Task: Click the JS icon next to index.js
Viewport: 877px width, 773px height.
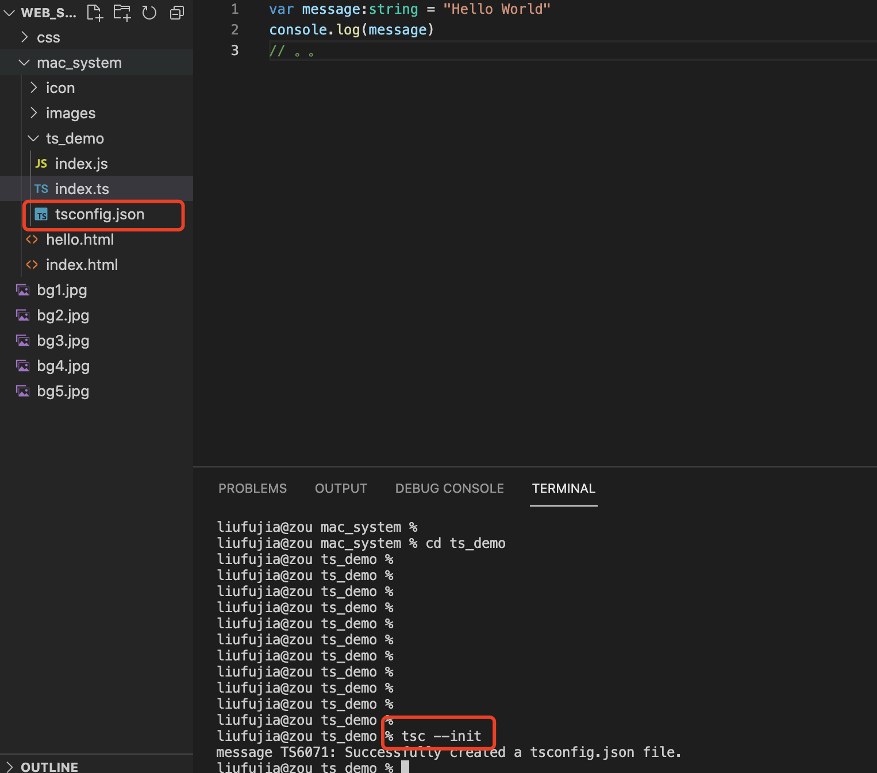Action: pos(41,163)
